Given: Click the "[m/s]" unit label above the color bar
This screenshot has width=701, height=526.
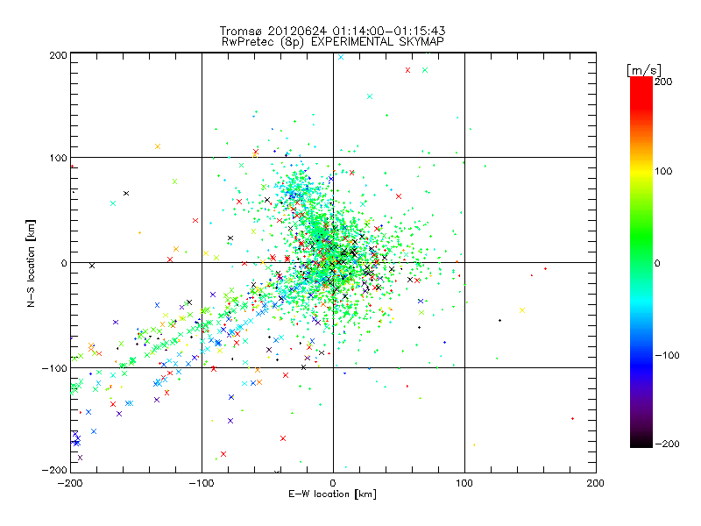Looking at the screenshot, I should pos(644,70).
